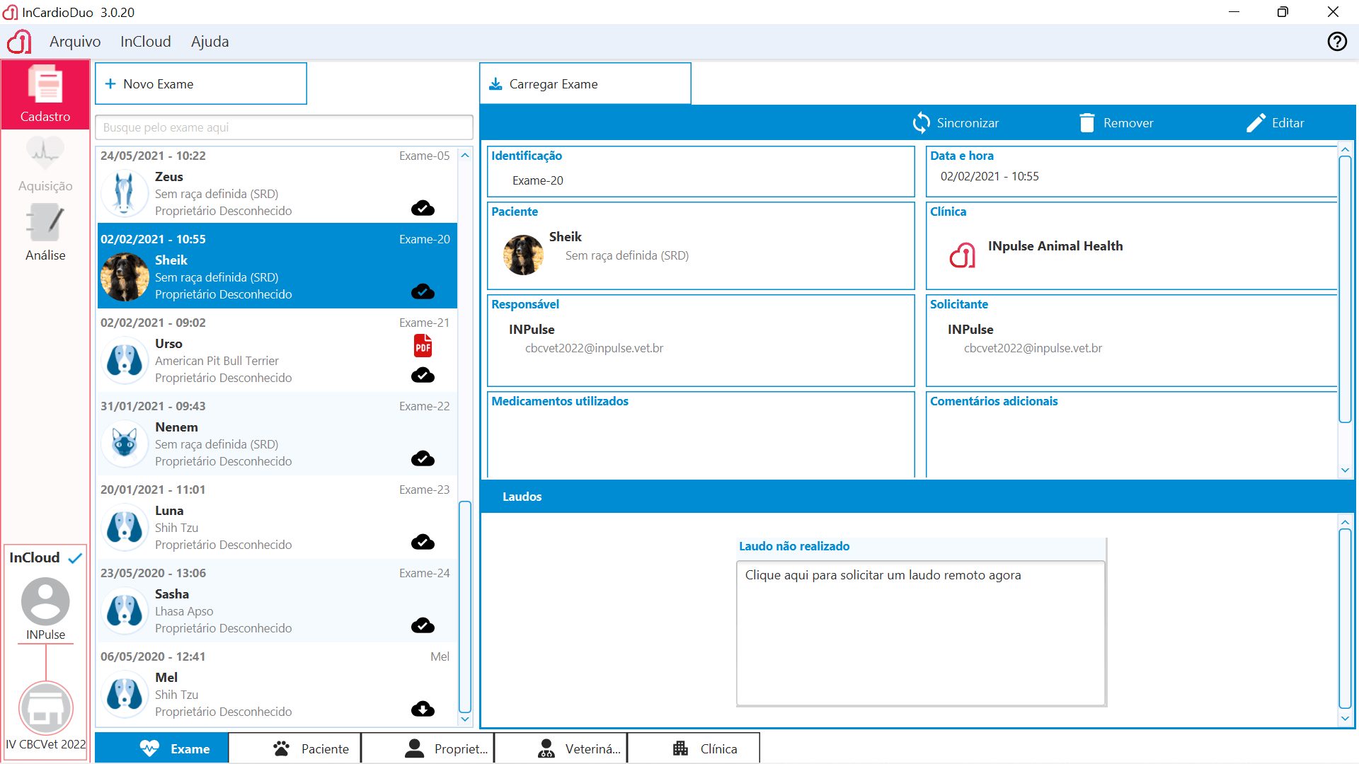Click the Novo Exame button
The height and width of the screenshot is (764, 1359).
point(201,84)
